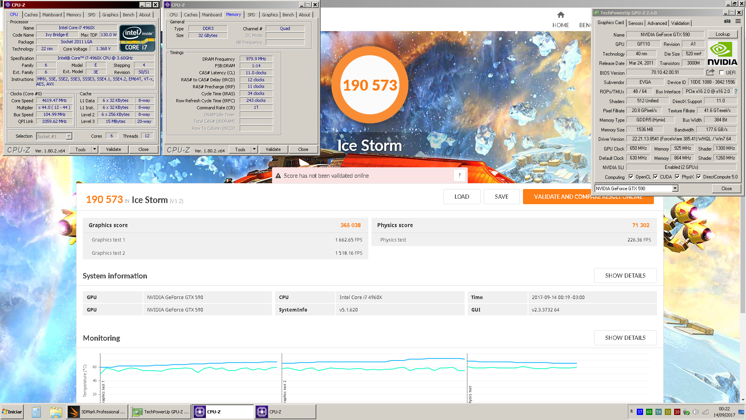Click the Graphics score value 365 038
Viewport: 746px width, 420px height.
350,225
